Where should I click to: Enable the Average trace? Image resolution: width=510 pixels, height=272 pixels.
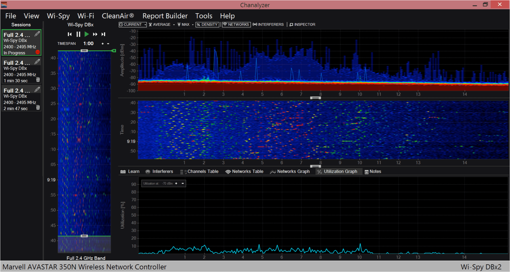161,24
